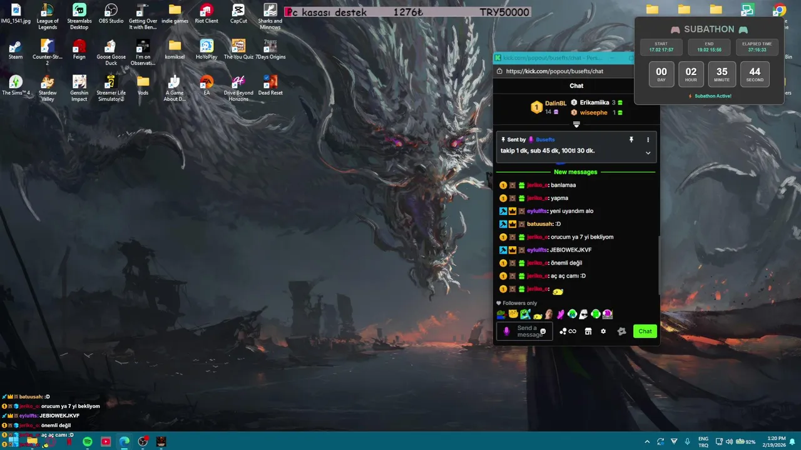Viewport: 801px width, 450px height.
Task: Click username DalinBL in leaderboard
Action: click(x=556, y=103)
